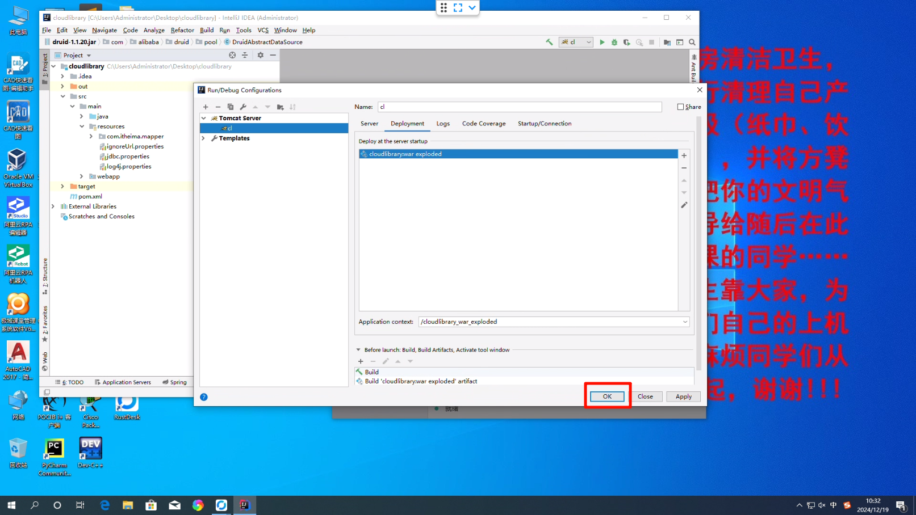Open the Code Coverage tab
This screenshot has width=916, height=515.
[x=484, y=124]
